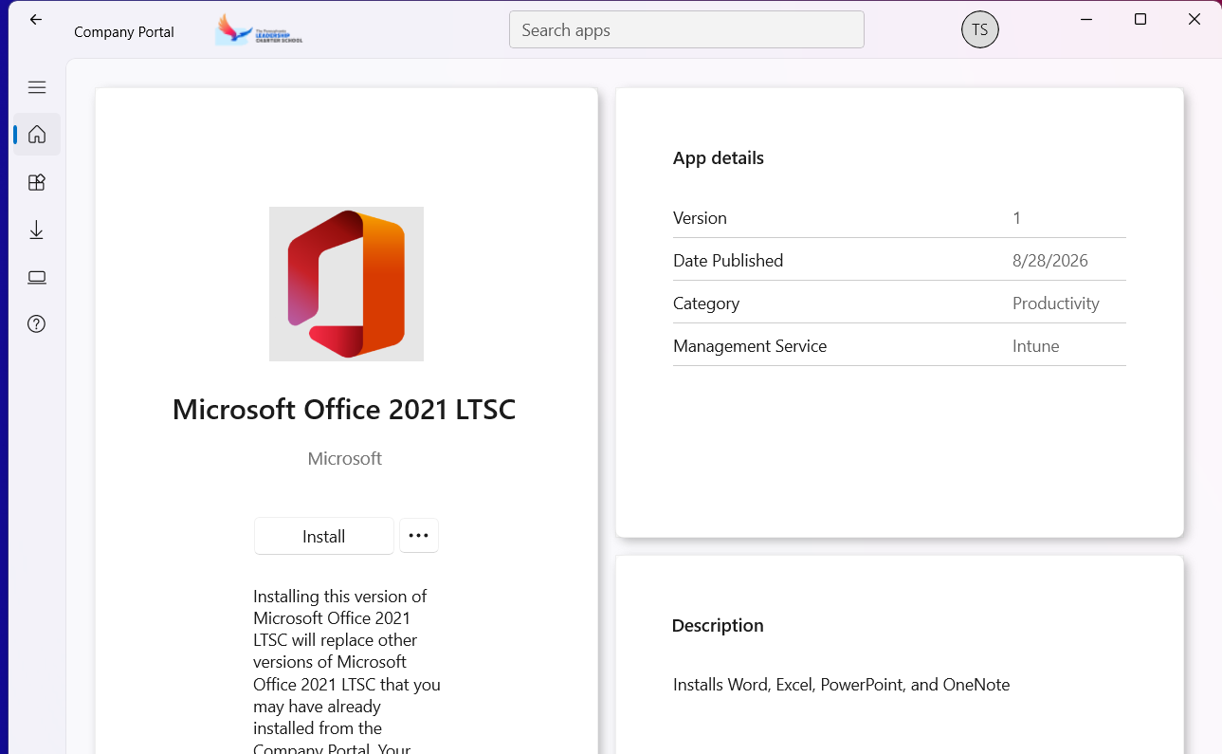Click the 'Installing this version' notice paragraph

click(347, 671)
